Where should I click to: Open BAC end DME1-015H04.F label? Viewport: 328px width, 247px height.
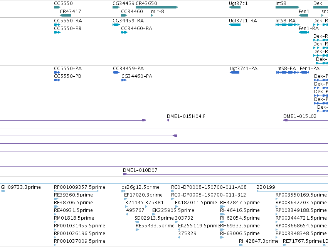[186, 116]
